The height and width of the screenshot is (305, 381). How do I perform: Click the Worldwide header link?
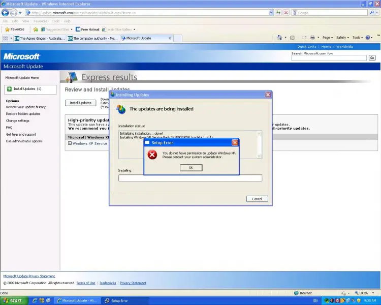coord(344,47)
